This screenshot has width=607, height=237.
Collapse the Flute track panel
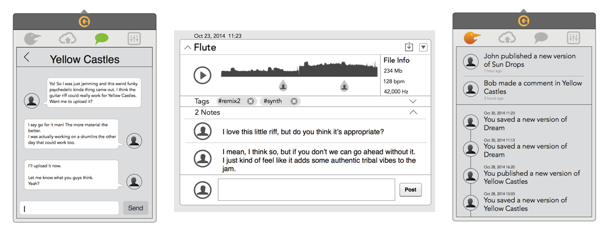[x=188, y=48]
